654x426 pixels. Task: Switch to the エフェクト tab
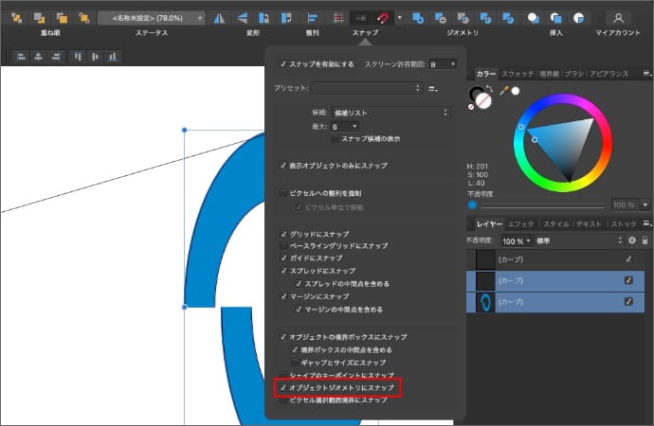pos(521,224)
